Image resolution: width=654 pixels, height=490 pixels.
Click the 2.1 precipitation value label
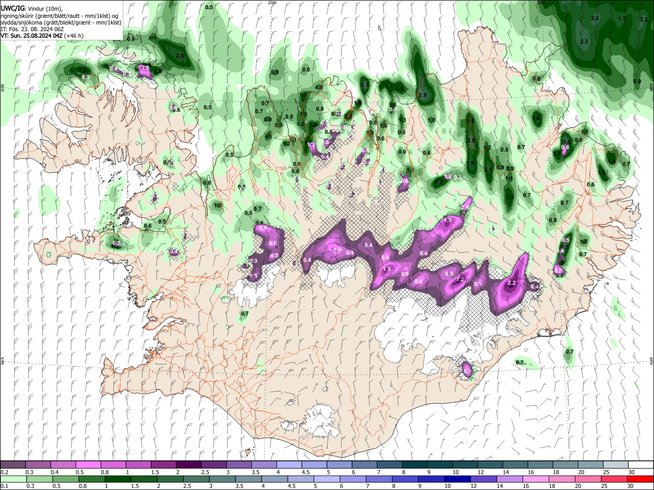point(487,169)
